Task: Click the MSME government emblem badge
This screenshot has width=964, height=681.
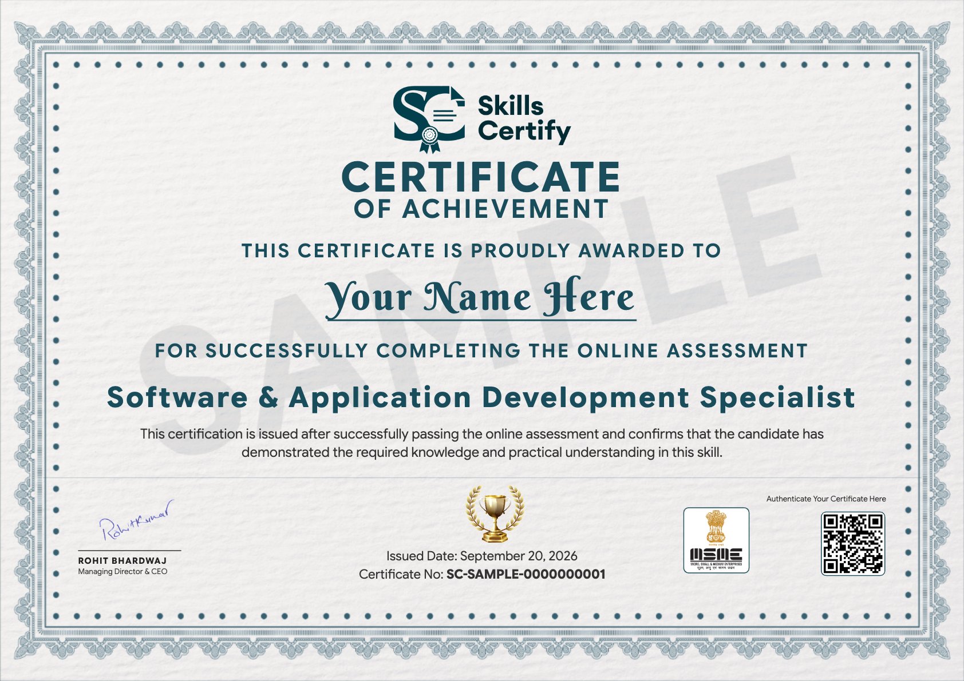Action: tap(716, 540)
